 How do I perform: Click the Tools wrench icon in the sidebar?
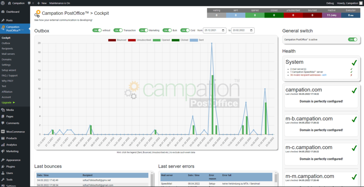coord(3,180)
